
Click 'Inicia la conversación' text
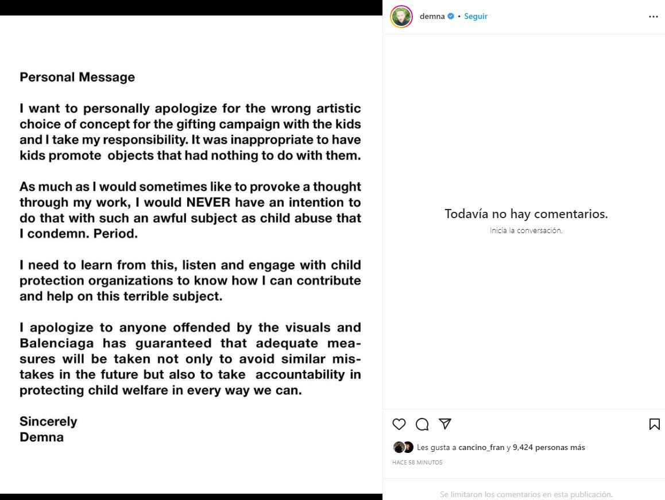pos(526,230)
